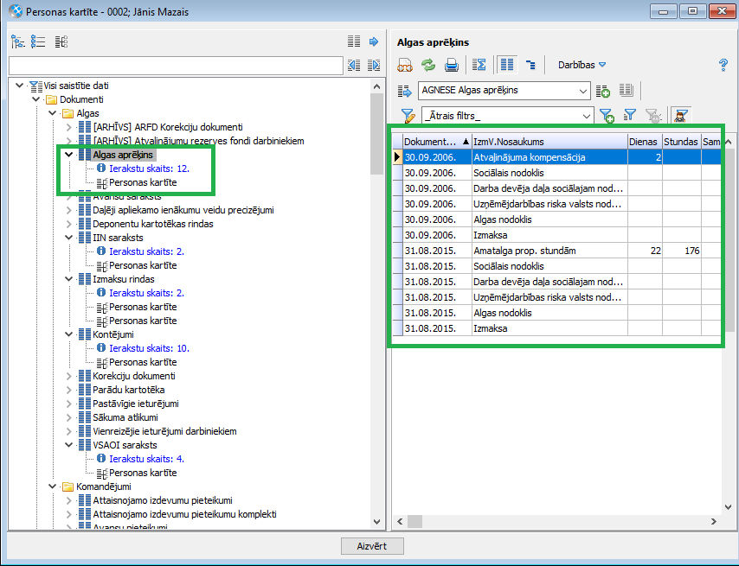Viewport: 739px width, 566px height.
Task: Click the Aizvērt button
Action: (372, 546)
